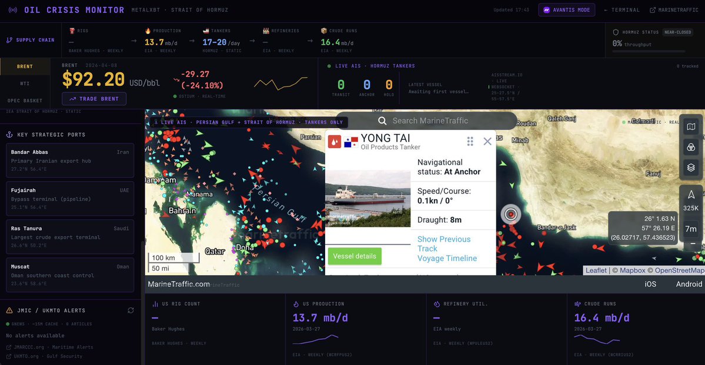The width and height of the screenshot is (705, 365).
Task: Click the Tankers ship icon
Action: pyautogui.click(x=206, y=31)
